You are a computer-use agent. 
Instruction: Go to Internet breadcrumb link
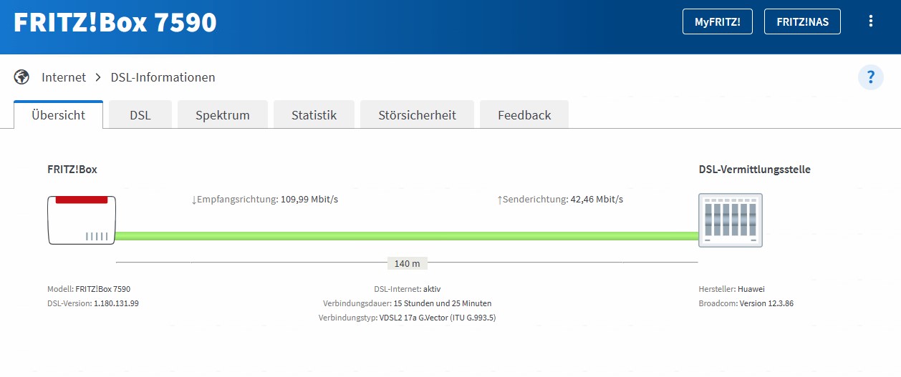pyautogui.click(x=64, y=77)
